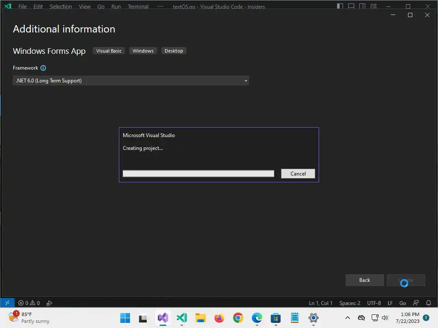
Task: Launch Firefox from the taskbar
Action: (219, 318)
